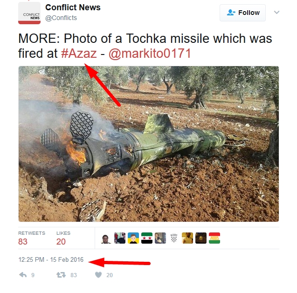Like the tweet with the heart icon
The width and height of the screenshot is (297, 293).
(98, 275)
